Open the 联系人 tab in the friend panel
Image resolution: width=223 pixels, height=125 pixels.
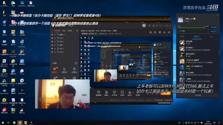coord(197,37)
